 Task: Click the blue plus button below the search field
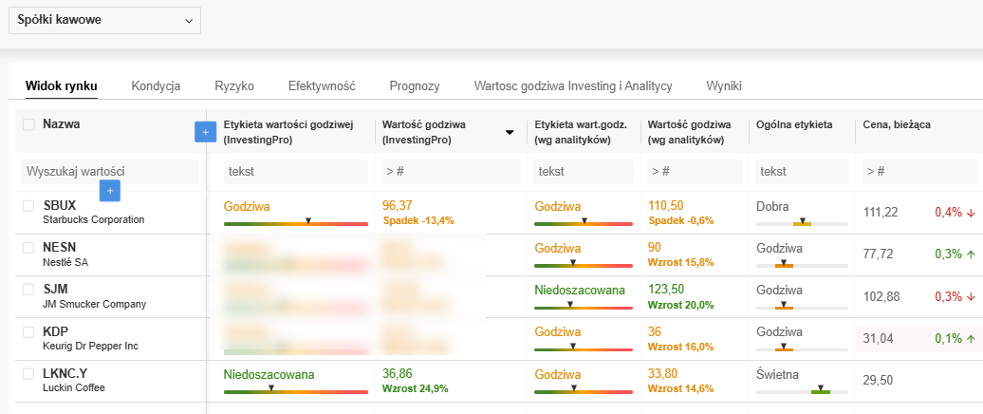110,191
